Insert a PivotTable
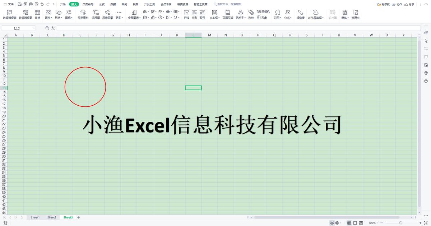 [9, 14]
